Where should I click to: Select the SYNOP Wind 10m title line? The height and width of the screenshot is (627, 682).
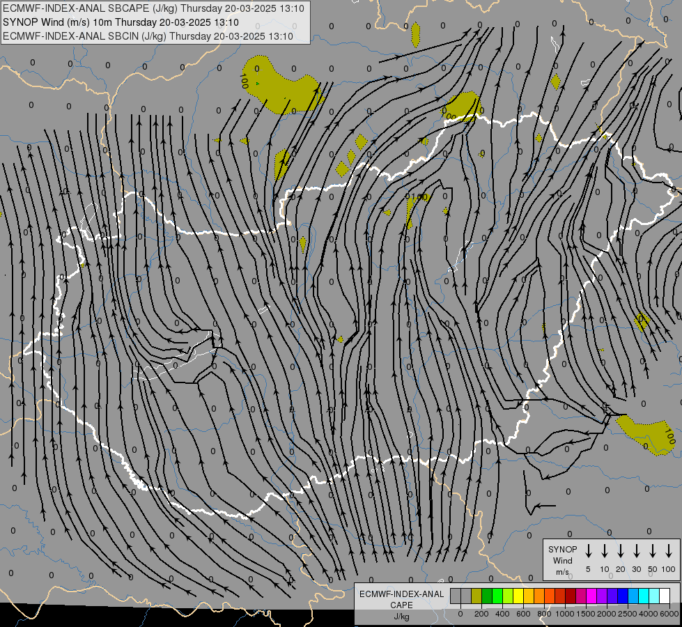[x=121, y=22]
